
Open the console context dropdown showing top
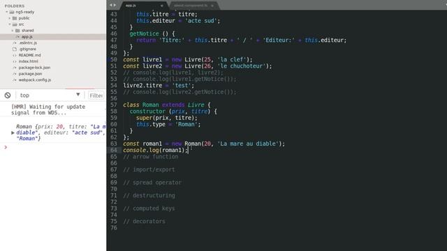tap(50, 95)
